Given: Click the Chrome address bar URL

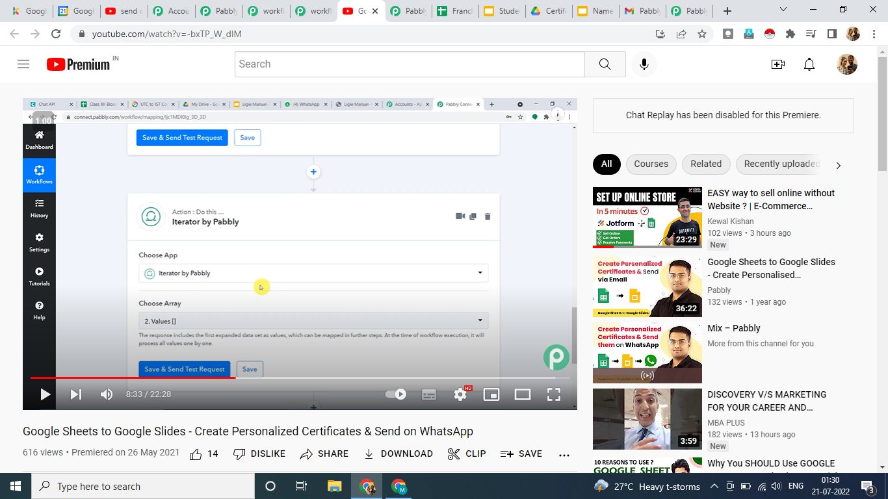Looking at the screenshot, I should point(167,34).
